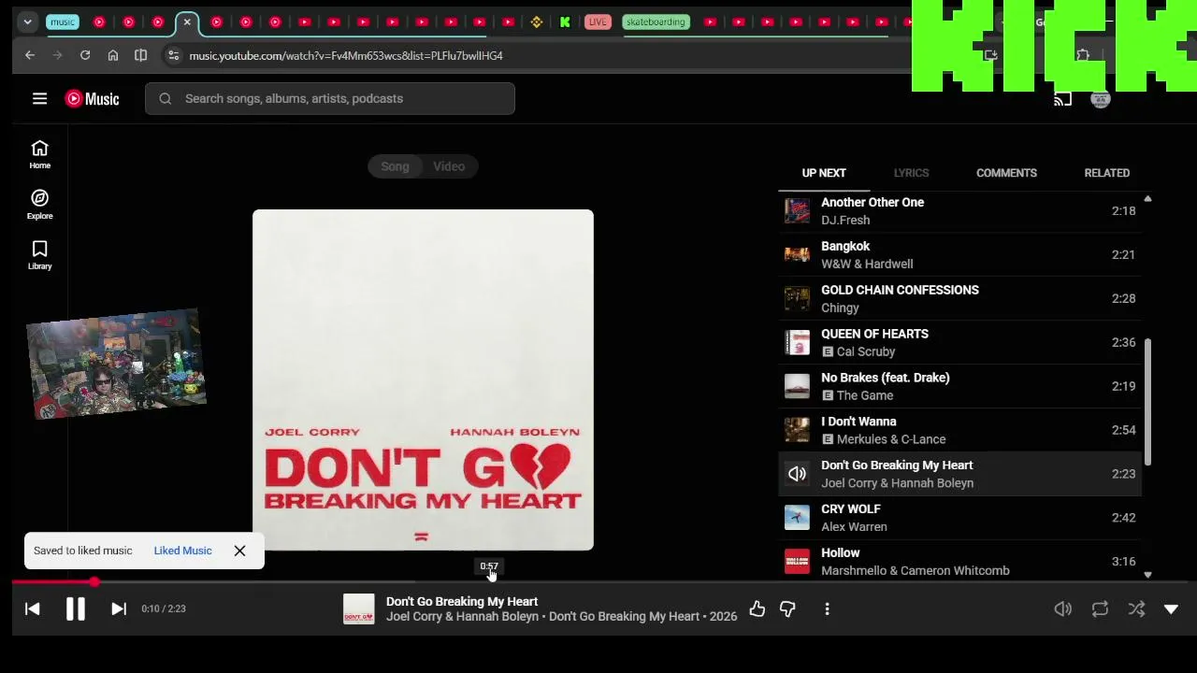
Task: Click the now-playing speaker icon in queue
Action: tap(797, 474)
